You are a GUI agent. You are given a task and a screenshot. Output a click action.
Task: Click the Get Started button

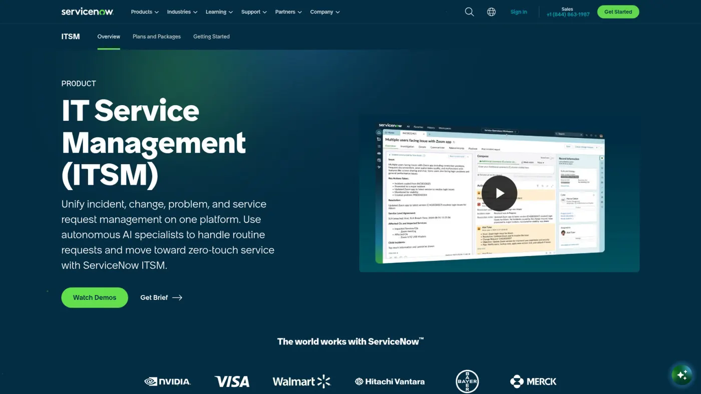click(x=618, y=12)
